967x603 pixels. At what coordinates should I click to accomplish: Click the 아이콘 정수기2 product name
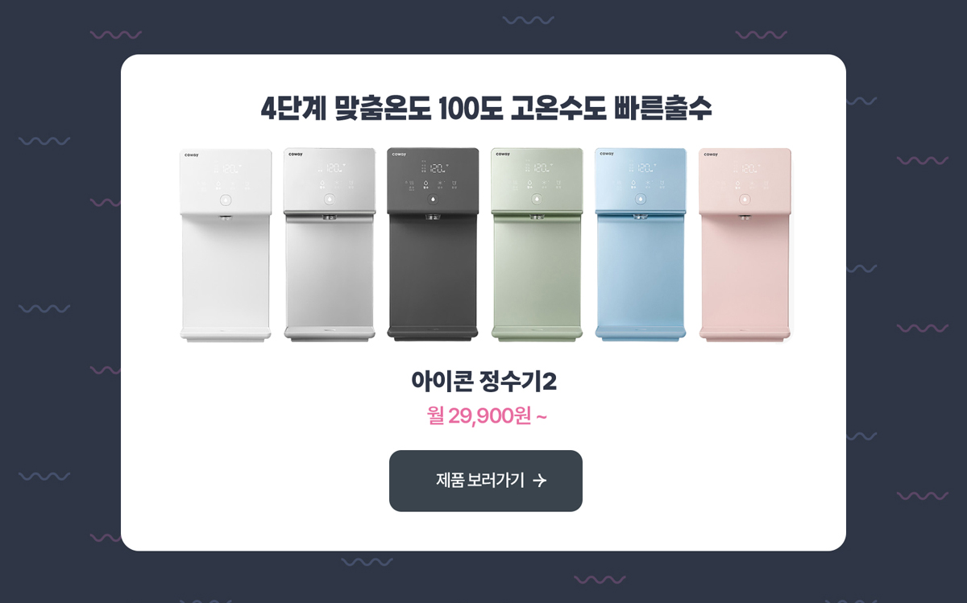(483, 382)
